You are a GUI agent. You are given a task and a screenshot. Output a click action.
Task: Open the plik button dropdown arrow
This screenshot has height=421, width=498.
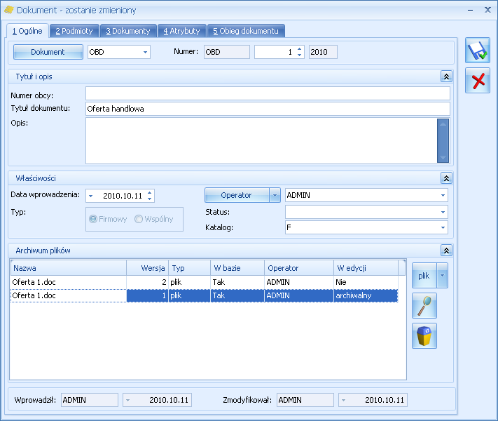pyautogui.click(x=442, y=275)
